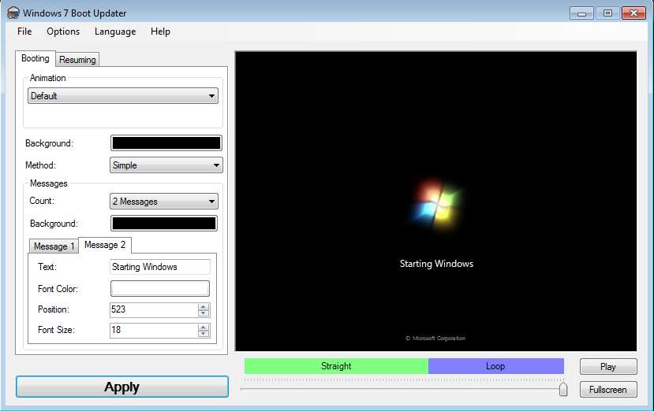The image size is (654, 411).
Task: Change the white Font Color swatch
Action: click(x=160, y=289)
